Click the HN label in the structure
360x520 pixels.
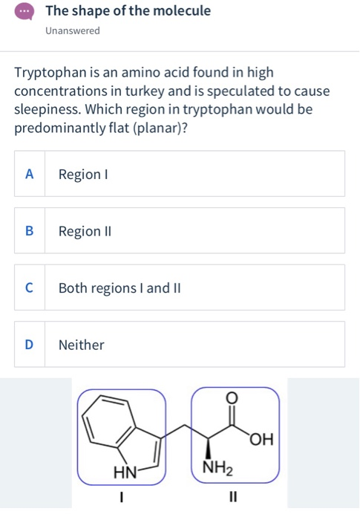coord(125,472)
